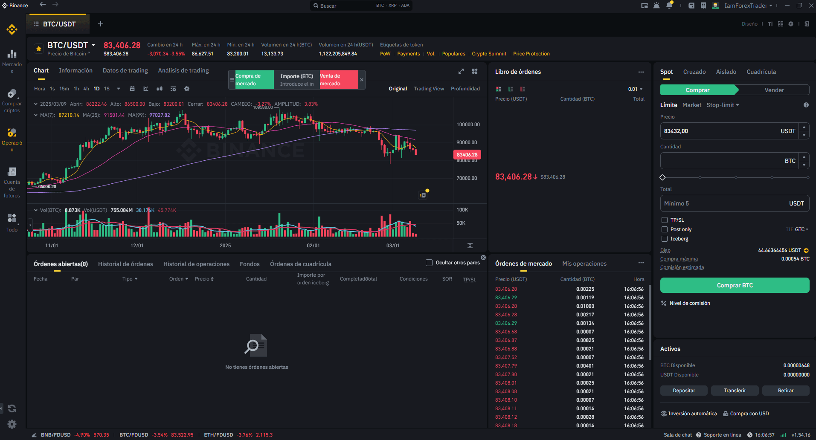
Task: Open picture-in-picture mini window icon
Action: [645, 6]
